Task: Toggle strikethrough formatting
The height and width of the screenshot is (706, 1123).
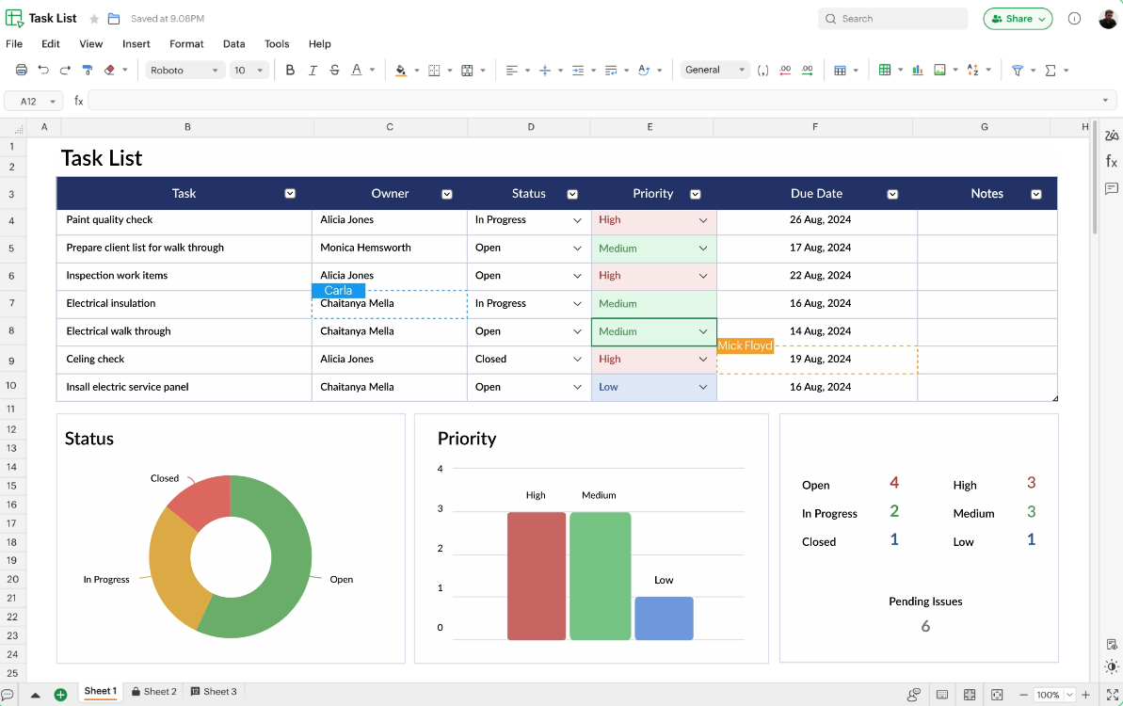Action: pyautogui.click(x=335, y=70)
